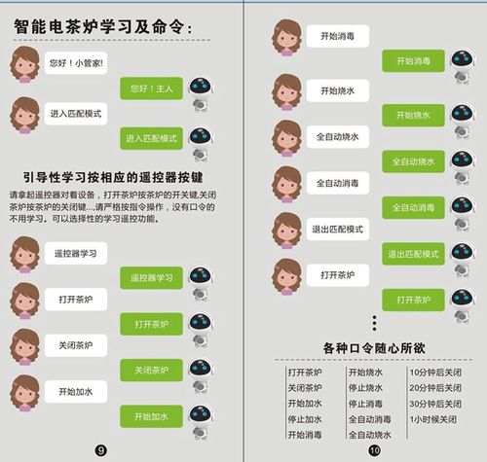The image size is (487, 462).
Task: Select '停止烧水' in the command list
Action: click(x=365, y=388)
